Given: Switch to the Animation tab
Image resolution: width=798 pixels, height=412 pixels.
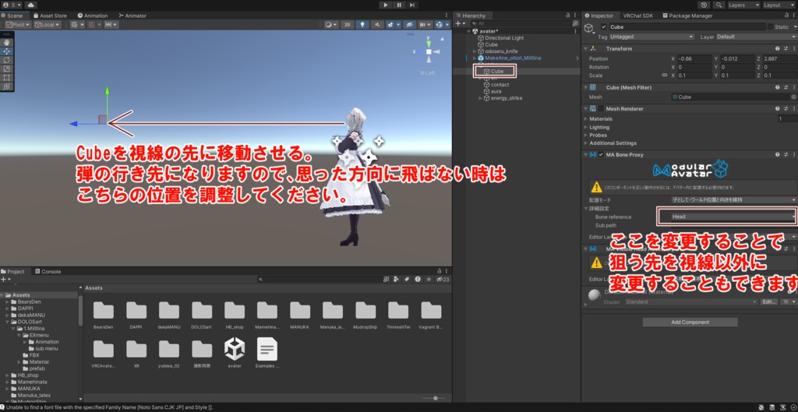Looking at the screenshot, I should pyautogui.click(x=92, y=16).
